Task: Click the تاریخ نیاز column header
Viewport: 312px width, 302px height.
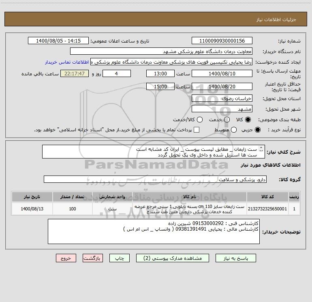Action: point(32,197)
